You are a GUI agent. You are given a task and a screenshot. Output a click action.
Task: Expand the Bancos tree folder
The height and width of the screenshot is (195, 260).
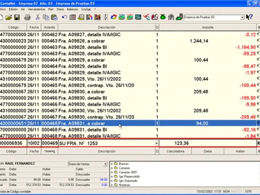[x=112, y=164]
